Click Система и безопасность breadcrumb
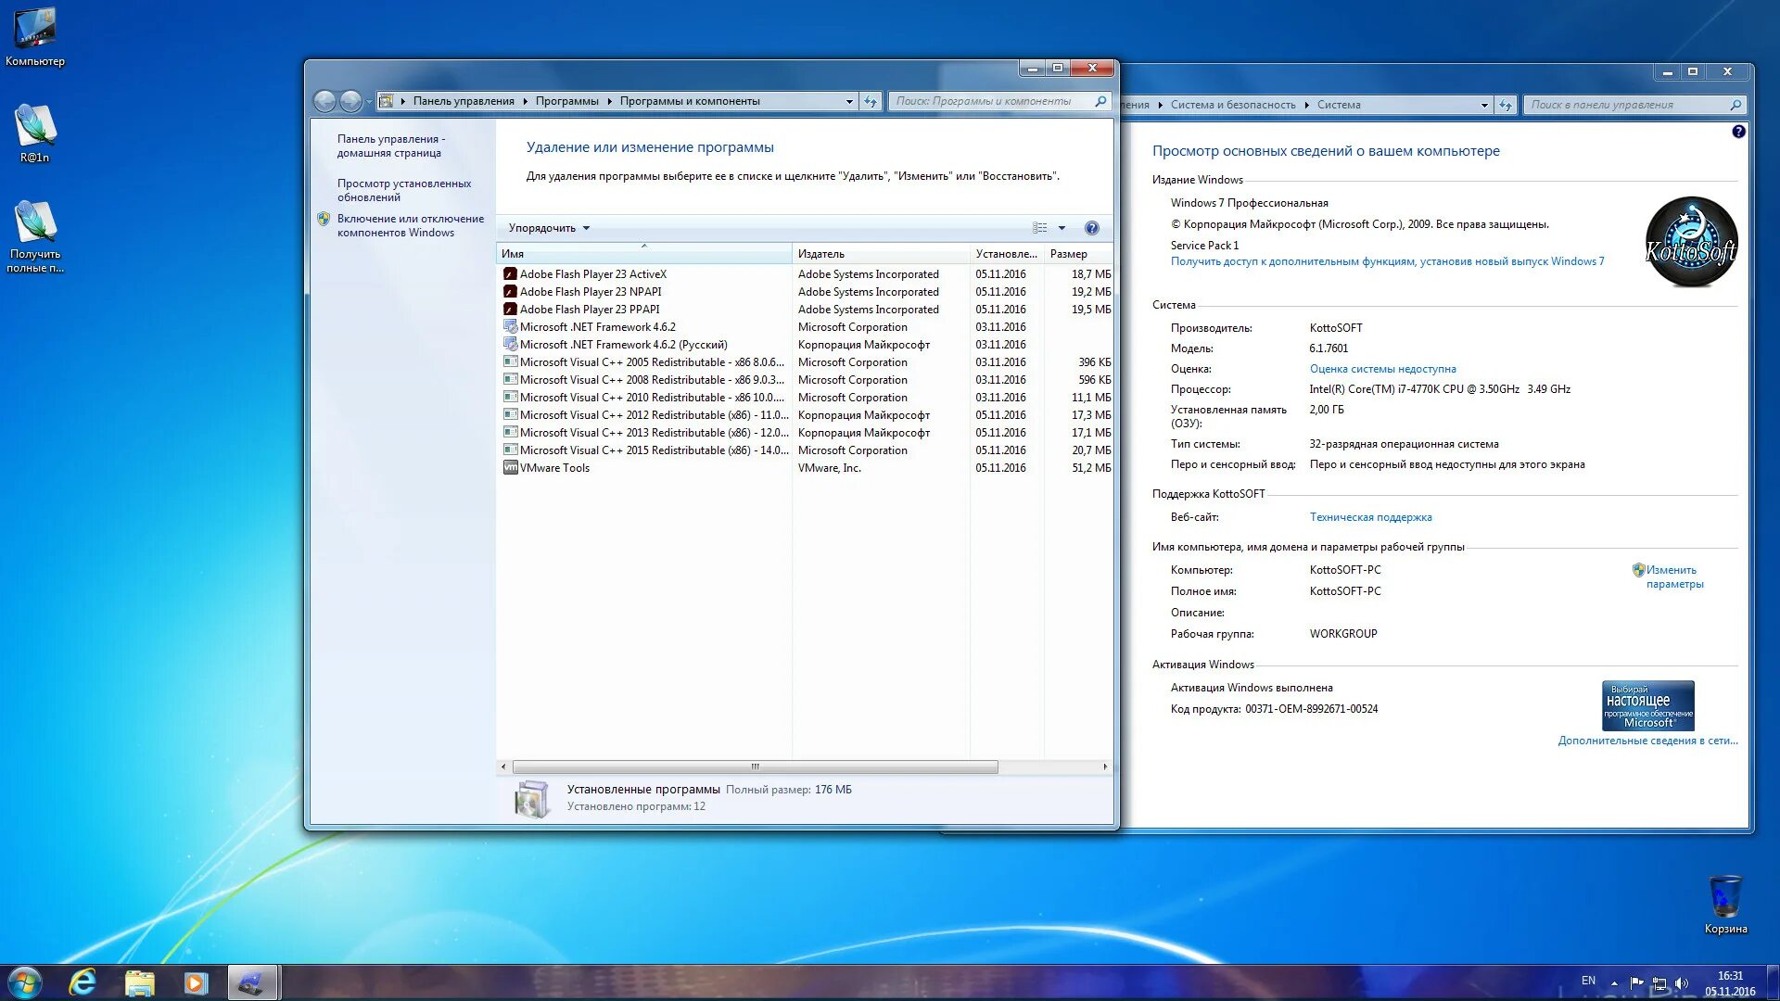Image resolution: width=1780 pixels, height=1001 pixels. click(1233, 105)
